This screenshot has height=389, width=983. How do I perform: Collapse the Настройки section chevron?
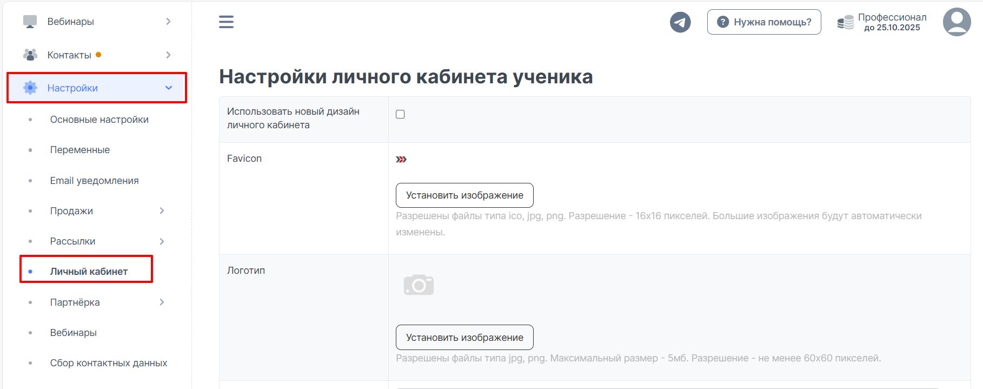click(x=169, y=88)
